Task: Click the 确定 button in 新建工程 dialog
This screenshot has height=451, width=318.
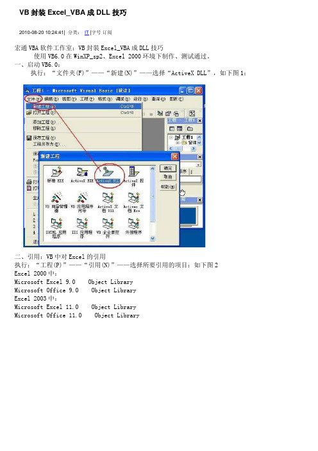Action: click(x=168, y=168)
